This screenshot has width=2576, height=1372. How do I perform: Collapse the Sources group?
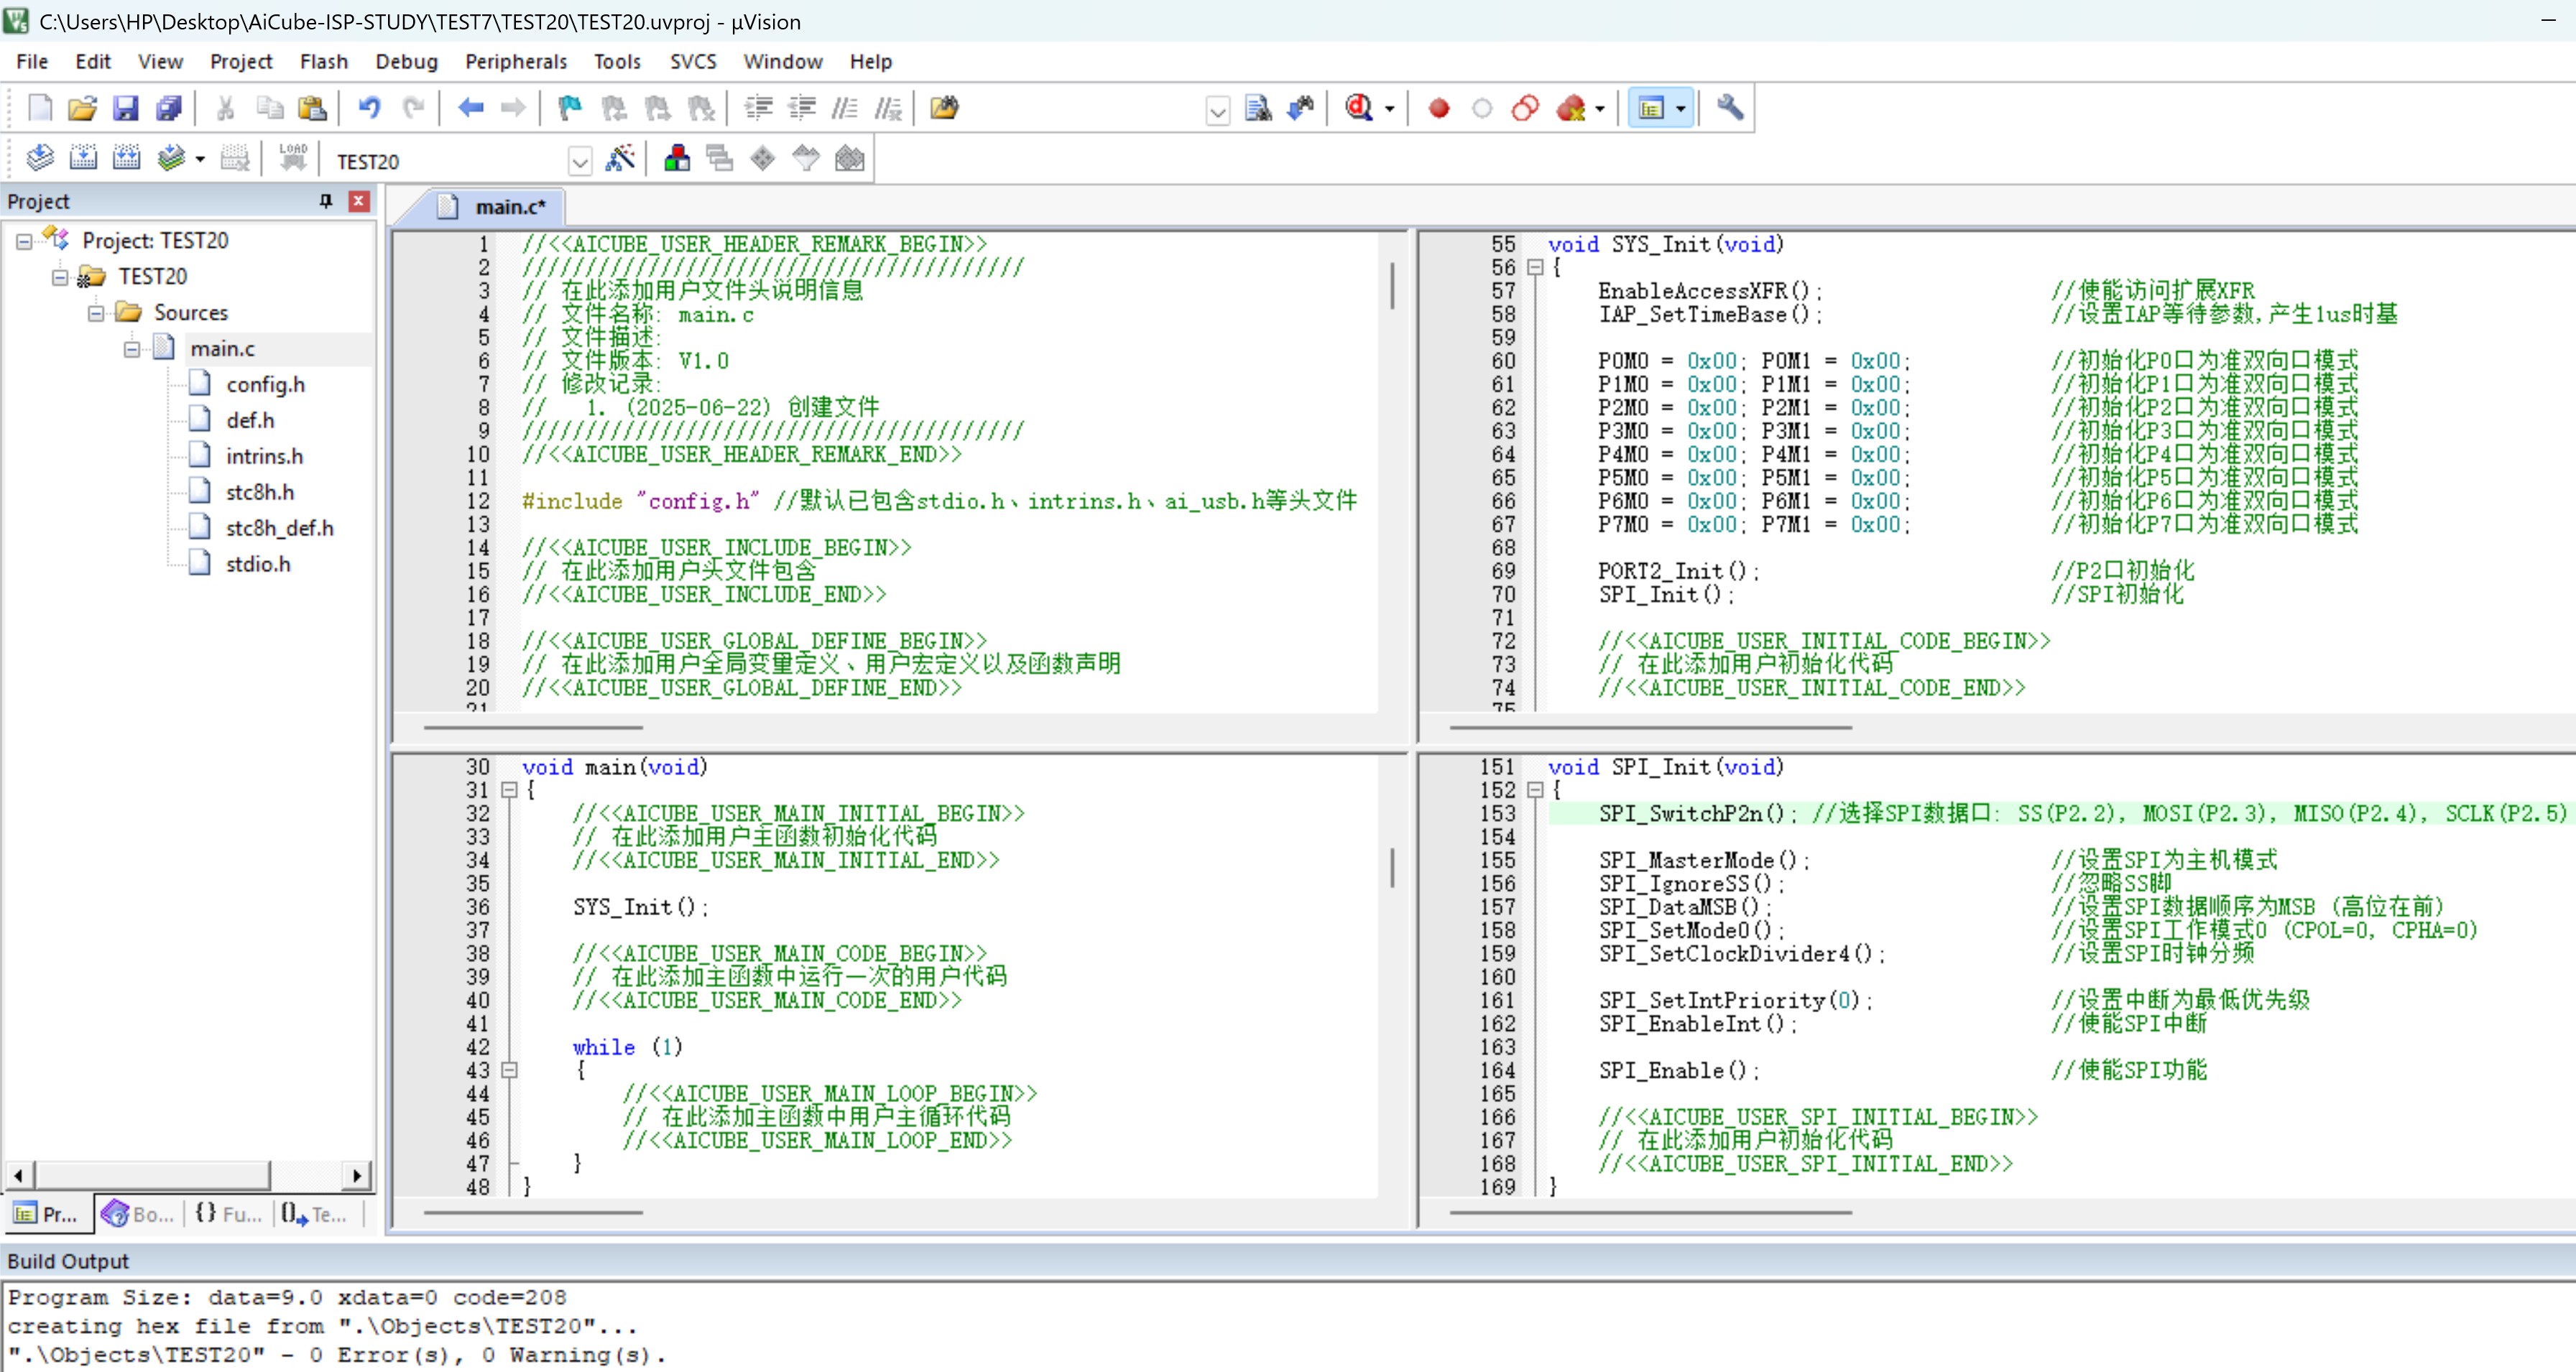click(96, 313)
